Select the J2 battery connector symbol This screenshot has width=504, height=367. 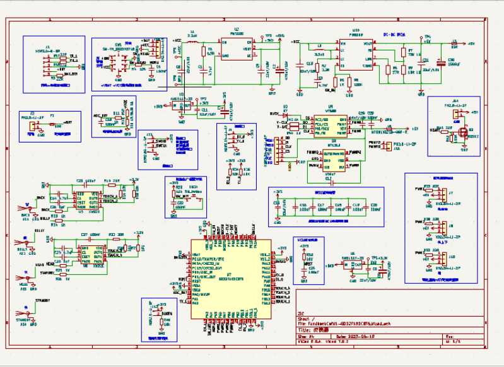pyautogui.click(x=32, y=126)
